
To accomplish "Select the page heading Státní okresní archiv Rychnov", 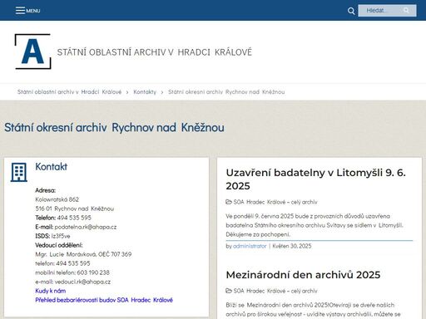I will coord(114,127).
